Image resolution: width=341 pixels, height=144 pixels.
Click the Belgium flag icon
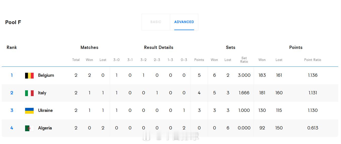[x=29, y=76]
